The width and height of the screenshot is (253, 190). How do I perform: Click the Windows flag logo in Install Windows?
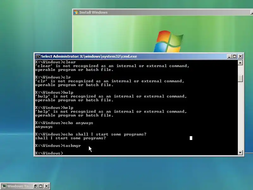169,41
